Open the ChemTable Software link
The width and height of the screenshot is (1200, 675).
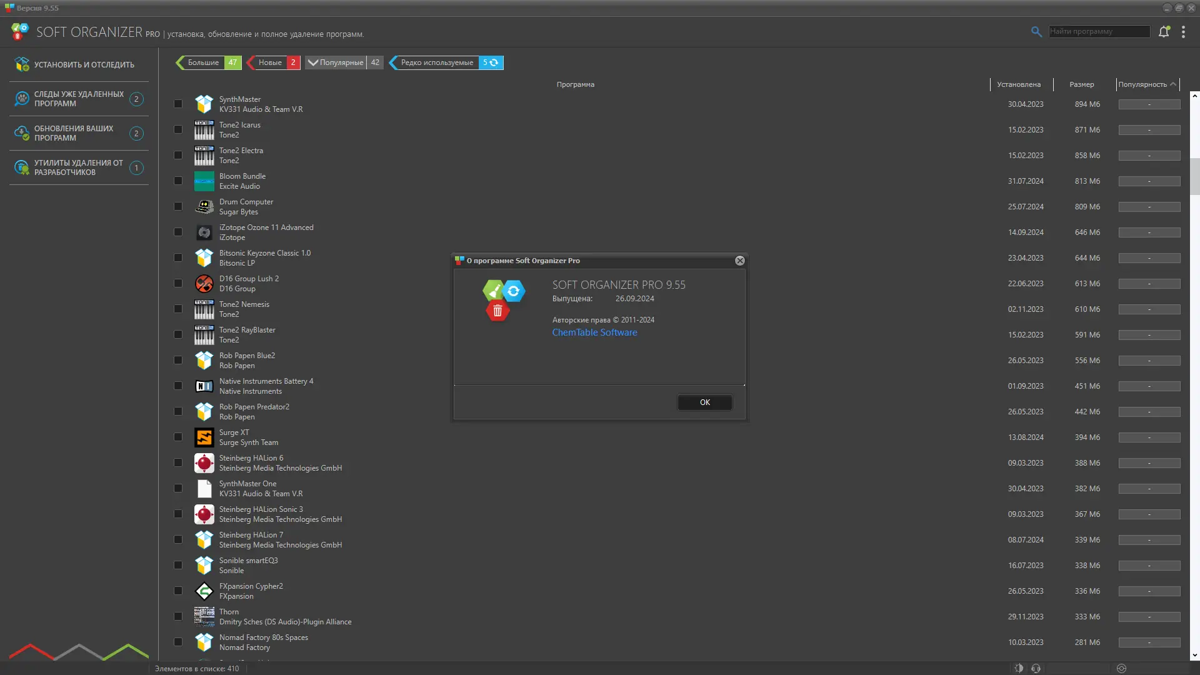[594, 332]
